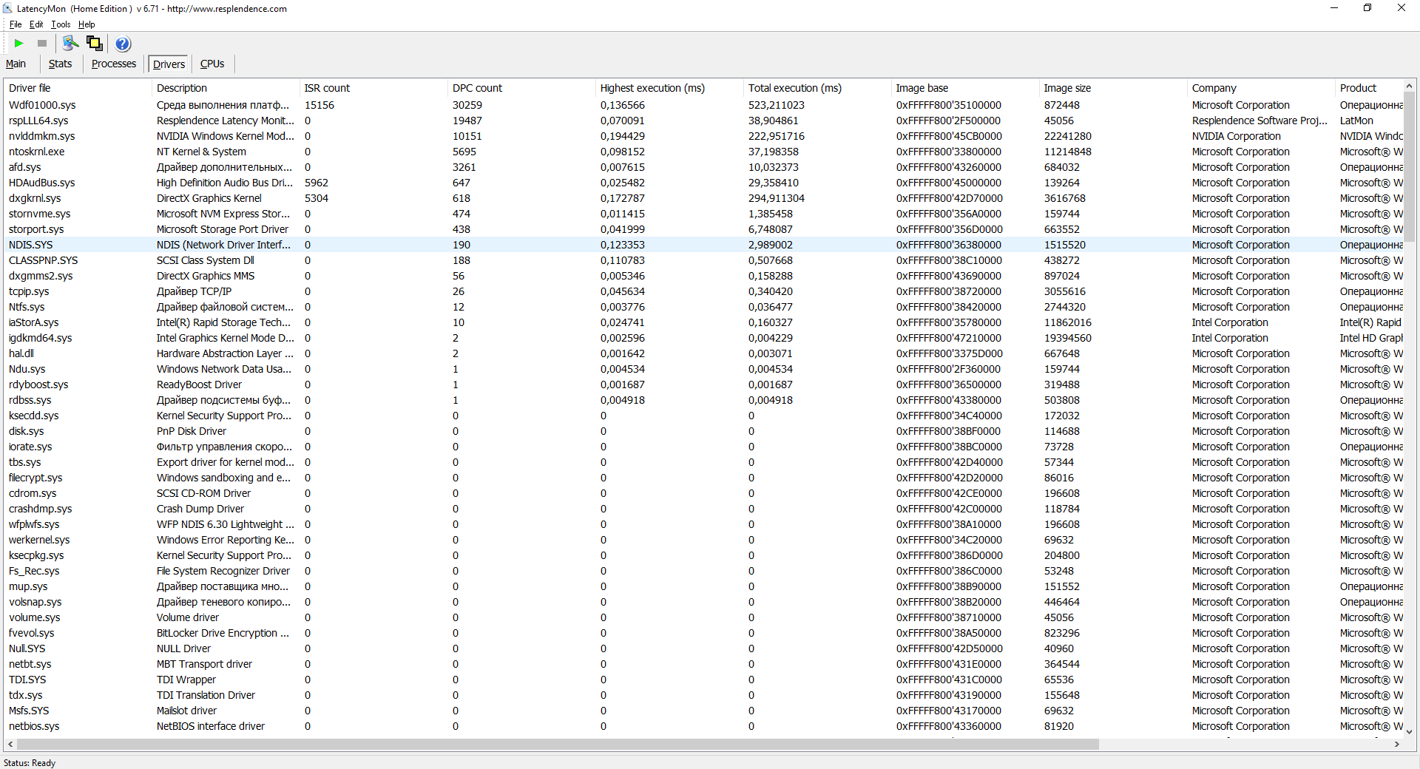Switch to the CPUs tab
1420x769 pixels.
212,64
